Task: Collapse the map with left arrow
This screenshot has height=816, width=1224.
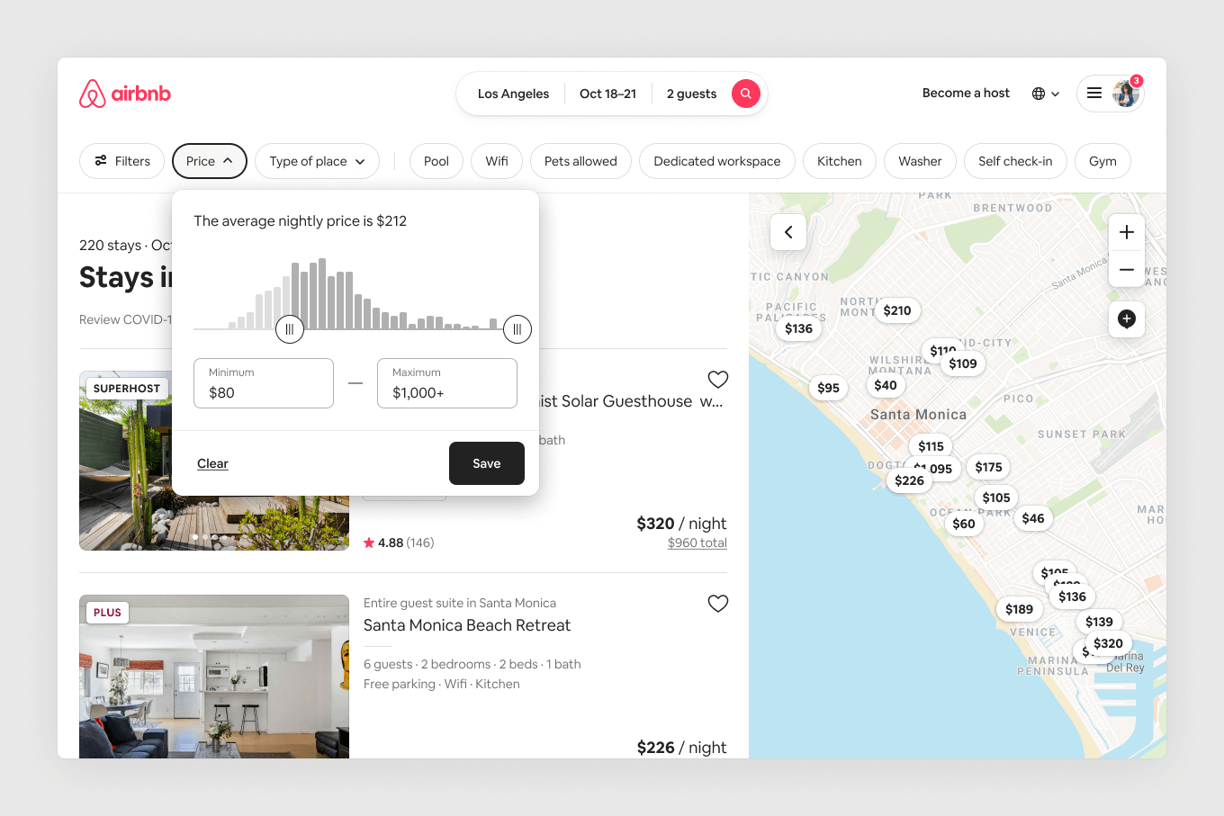Action: [x=788, y=232]
